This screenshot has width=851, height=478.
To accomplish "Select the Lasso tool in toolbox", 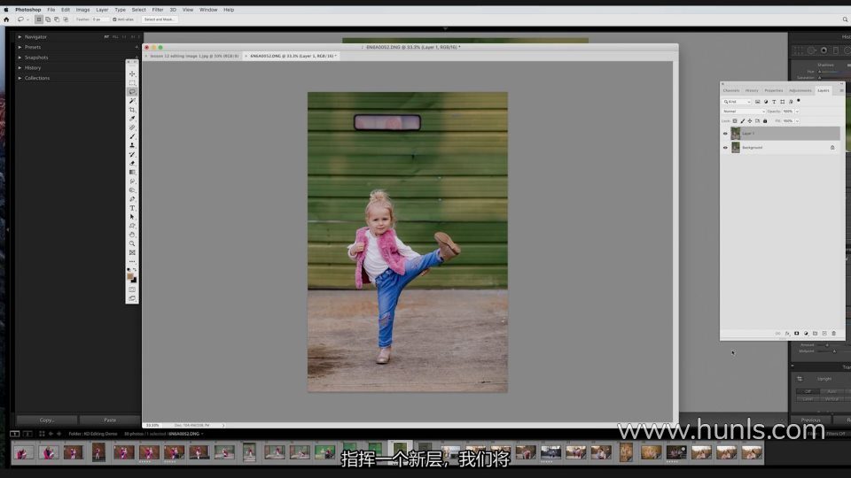I will pos(132,91).
